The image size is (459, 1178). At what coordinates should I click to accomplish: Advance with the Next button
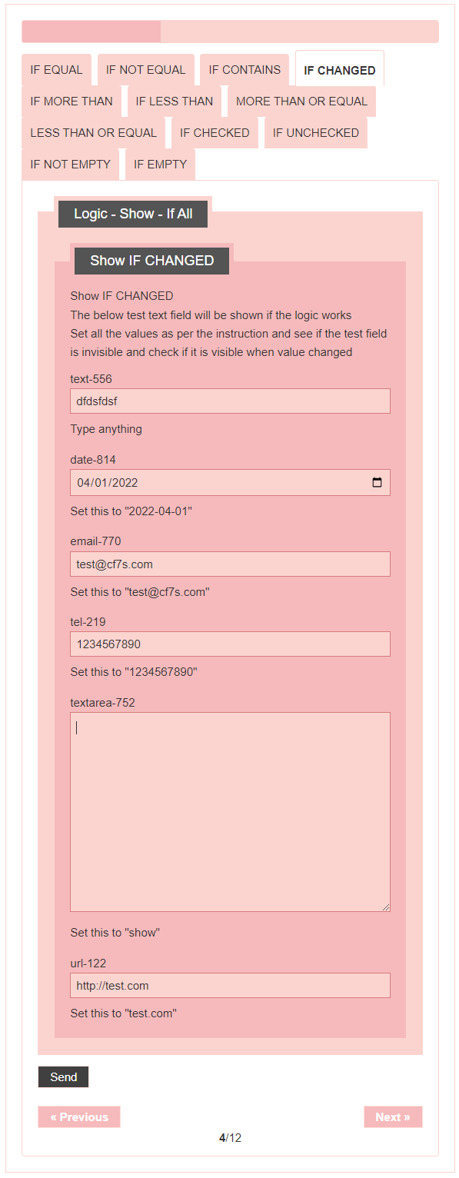393,1117
